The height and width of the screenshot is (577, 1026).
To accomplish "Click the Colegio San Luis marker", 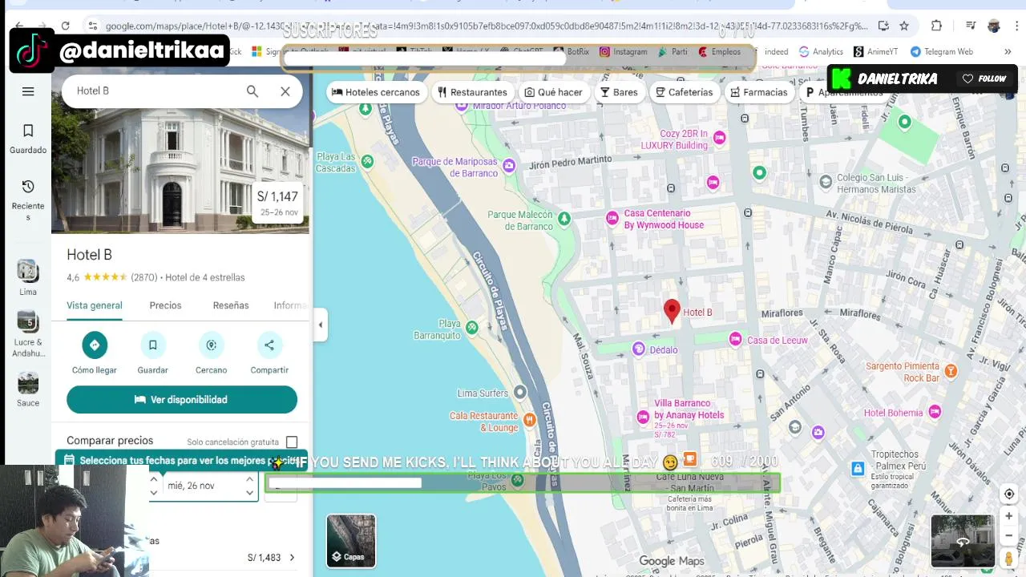I will (826, 182).
